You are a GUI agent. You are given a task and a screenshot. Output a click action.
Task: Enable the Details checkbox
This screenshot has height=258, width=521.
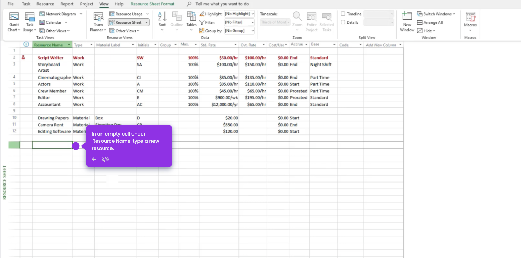(343, 22)
